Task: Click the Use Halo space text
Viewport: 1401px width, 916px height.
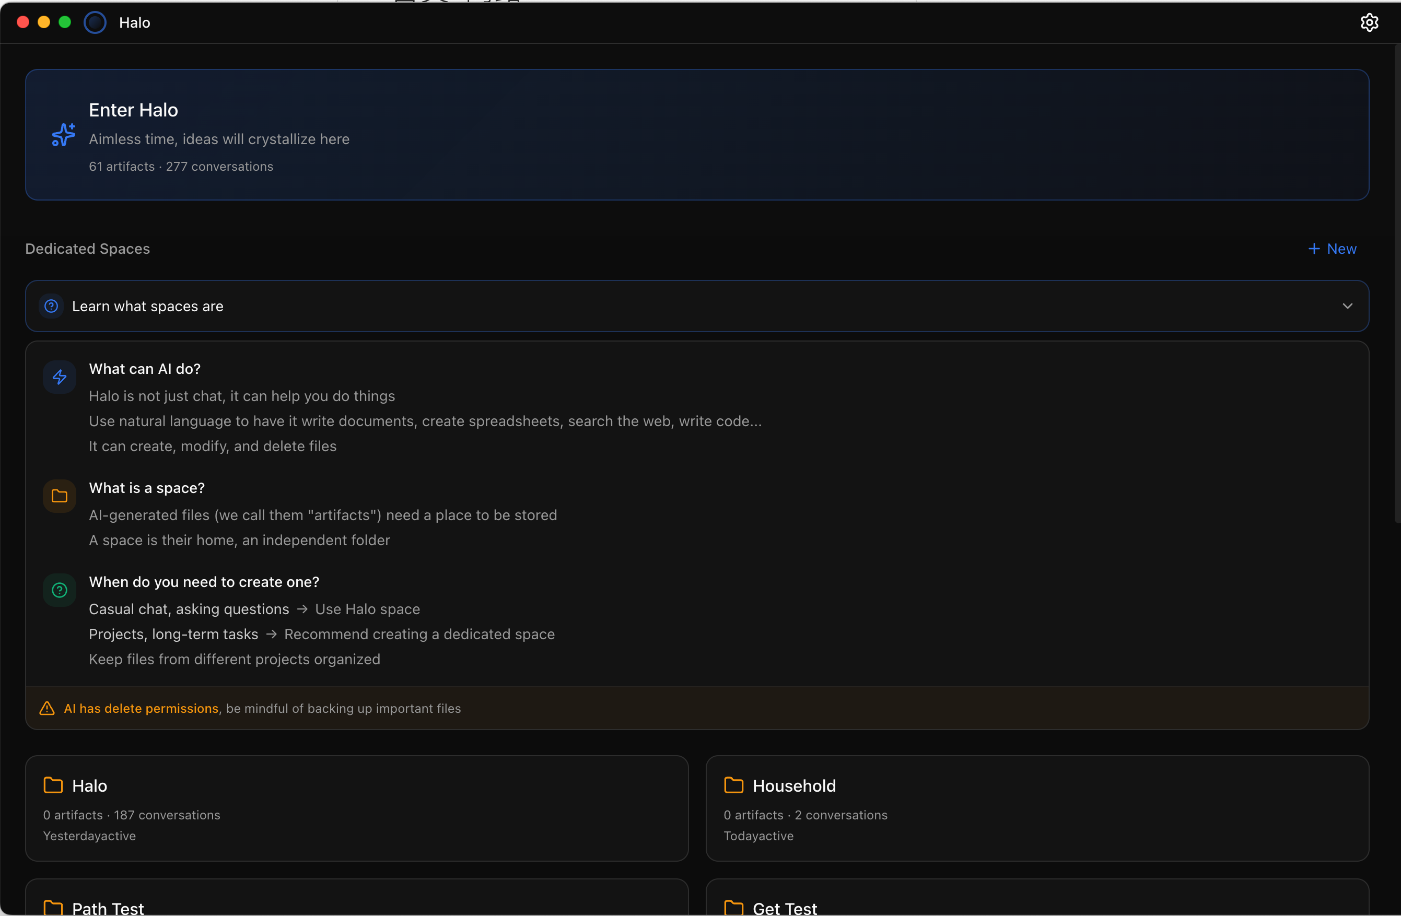Action: click(367, 609)
